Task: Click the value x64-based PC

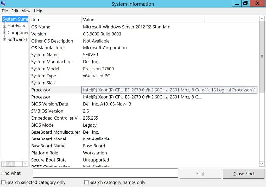Action: pos(96,76)
